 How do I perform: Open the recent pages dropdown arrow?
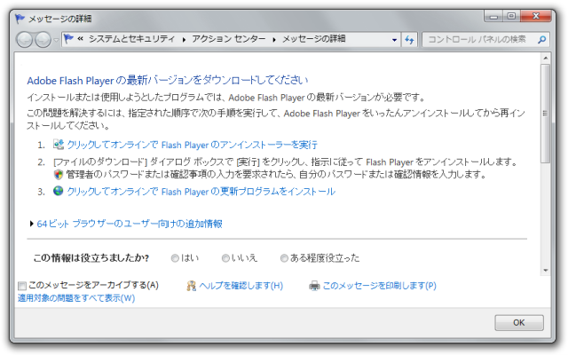tap(56, 39)
